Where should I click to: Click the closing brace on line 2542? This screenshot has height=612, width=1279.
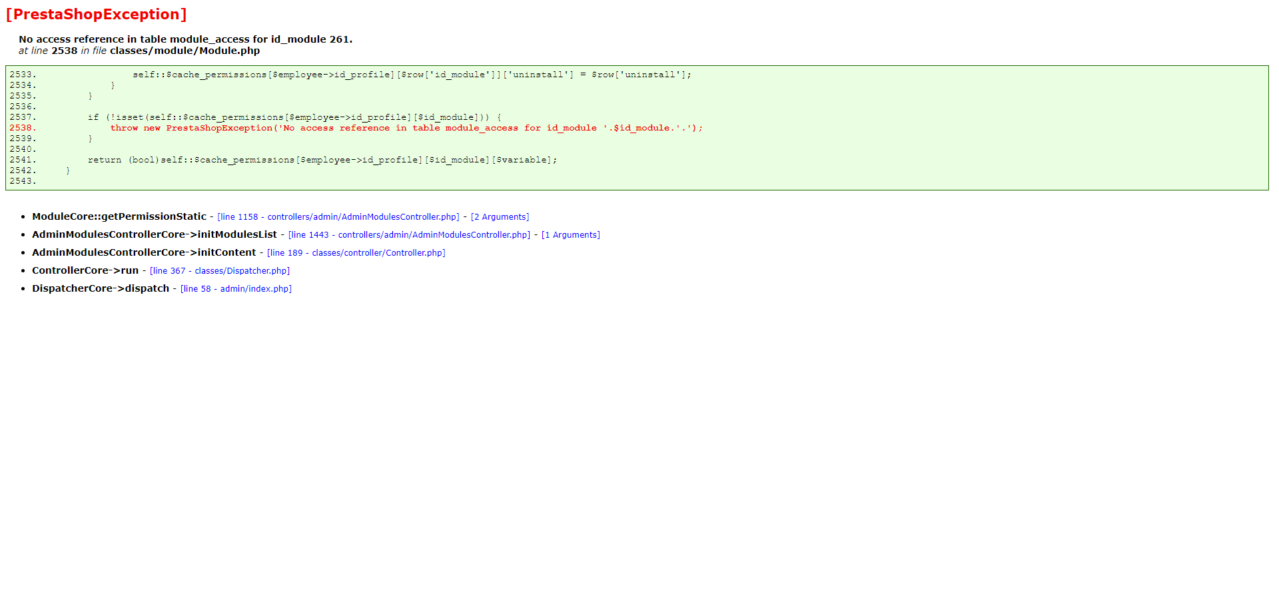pyautogui.click(x=68, y=170)
